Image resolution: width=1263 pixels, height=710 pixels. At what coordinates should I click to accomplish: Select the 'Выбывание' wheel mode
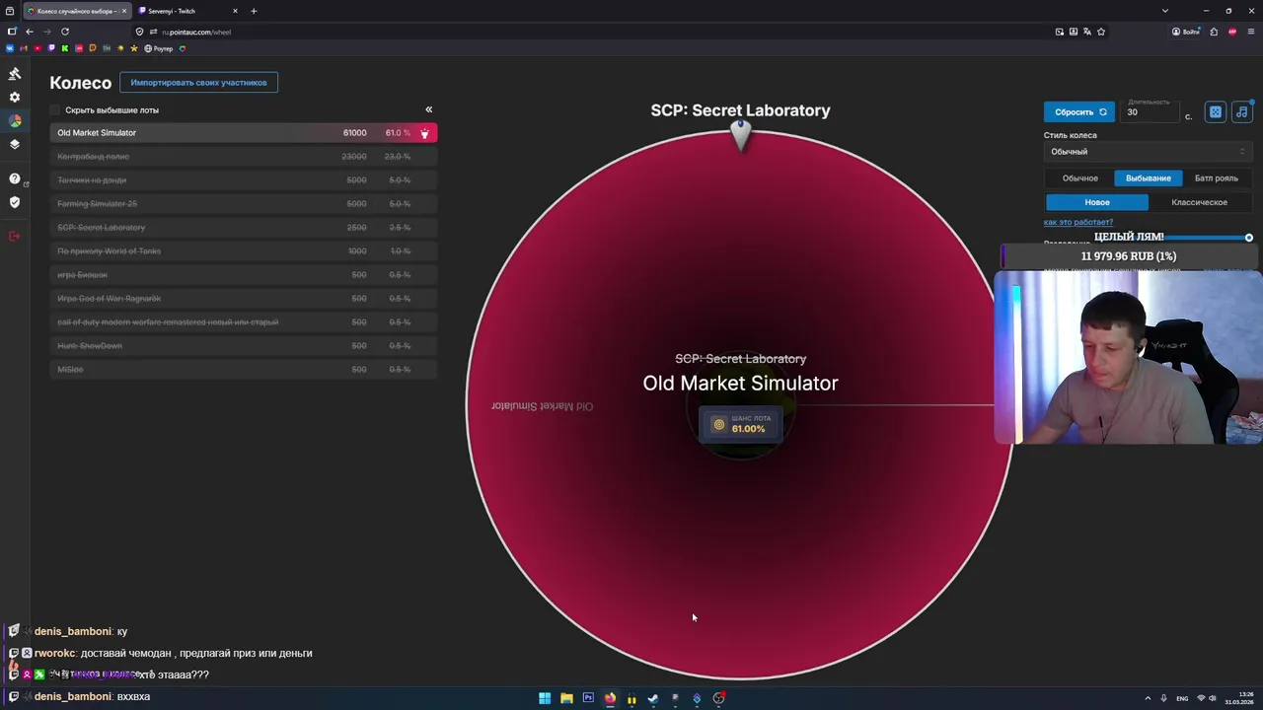(1149, 178)
